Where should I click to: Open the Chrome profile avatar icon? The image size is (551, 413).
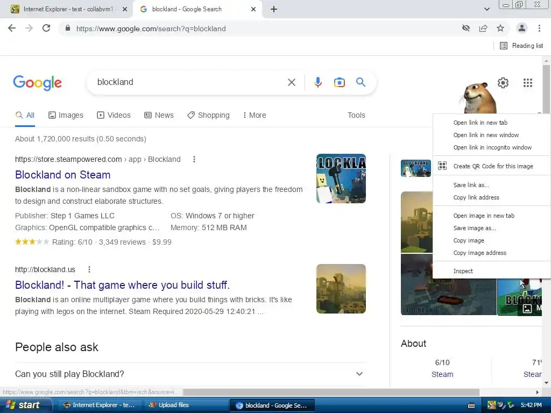(522, 28)
